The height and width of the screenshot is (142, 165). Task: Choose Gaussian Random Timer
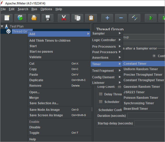[144, 86]
